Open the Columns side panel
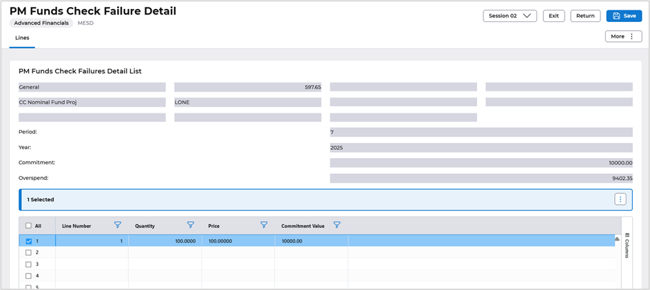This screenshot has height=290, width=650. click(627, 245)
